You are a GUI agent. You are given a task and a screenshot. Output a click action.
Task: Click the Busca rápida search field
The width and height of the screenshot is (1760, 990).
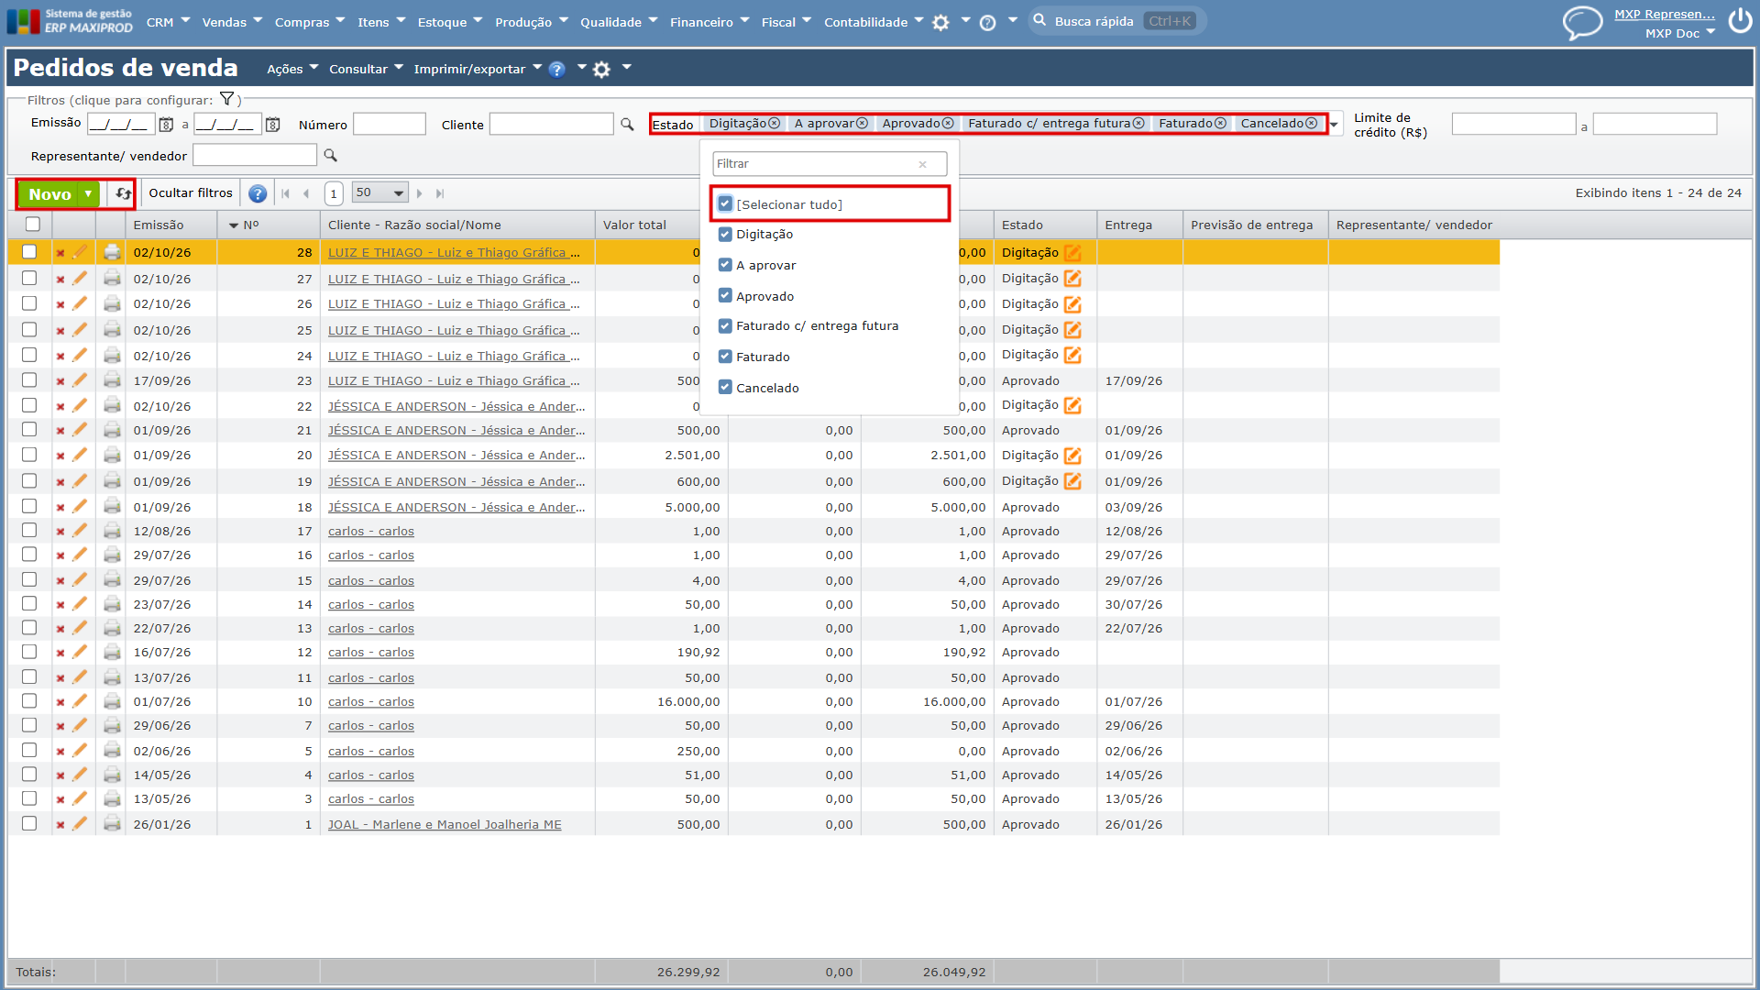click(1116, 21)
